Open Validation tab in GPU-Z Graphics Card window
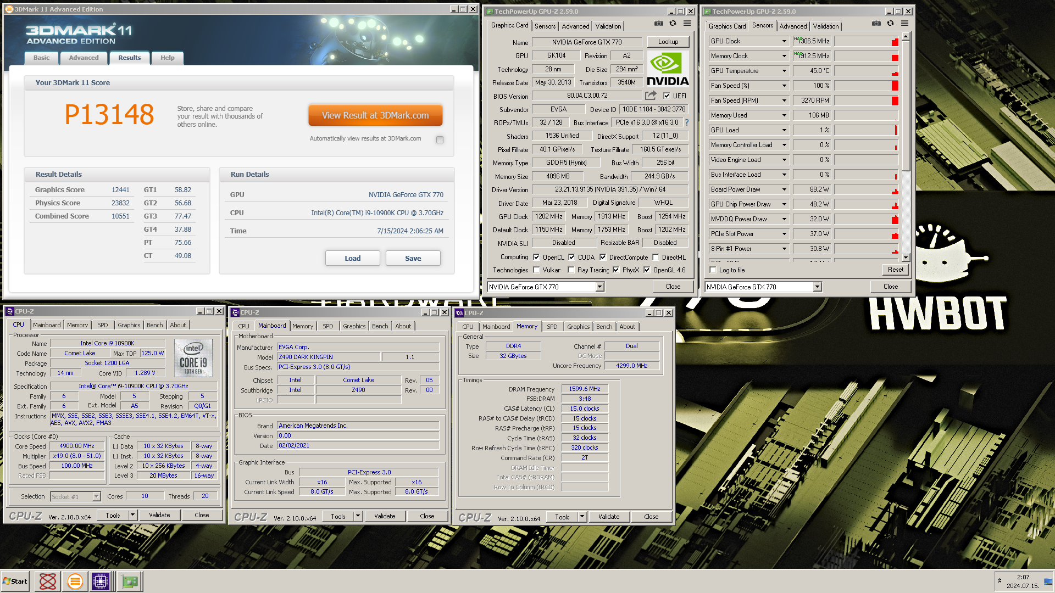1055x593 pixels. point(608,26)
